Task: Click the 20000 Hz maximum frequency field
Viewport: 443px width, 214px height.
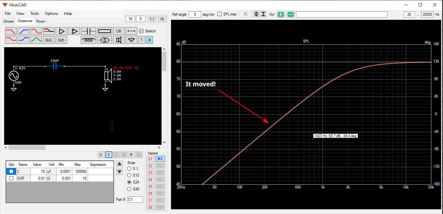Action: point(428,14)
